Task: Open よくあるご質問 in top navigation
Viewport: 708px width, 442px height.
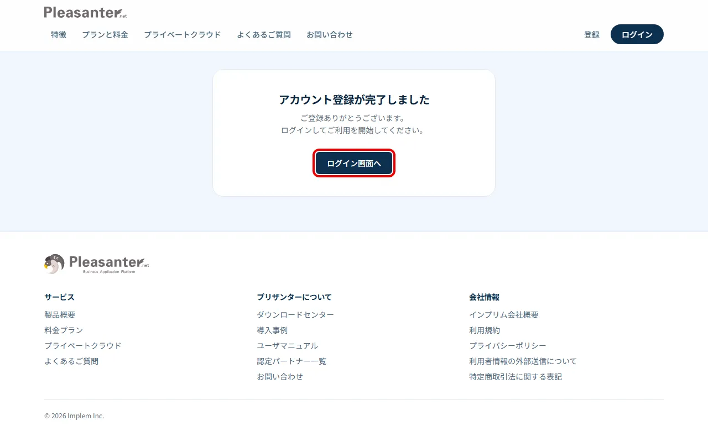Action: pyautogui.click(x=264, y=34)
